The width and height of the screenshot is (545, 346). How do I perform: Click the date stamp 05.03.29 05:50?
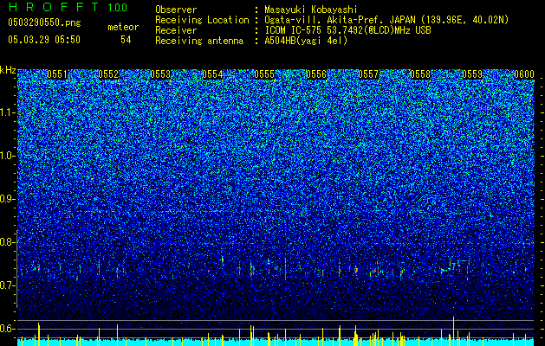[x=44, y=40]
